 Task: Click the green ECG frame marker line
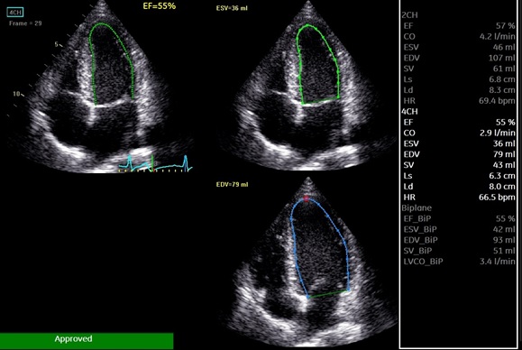click(x=152, y=163)
